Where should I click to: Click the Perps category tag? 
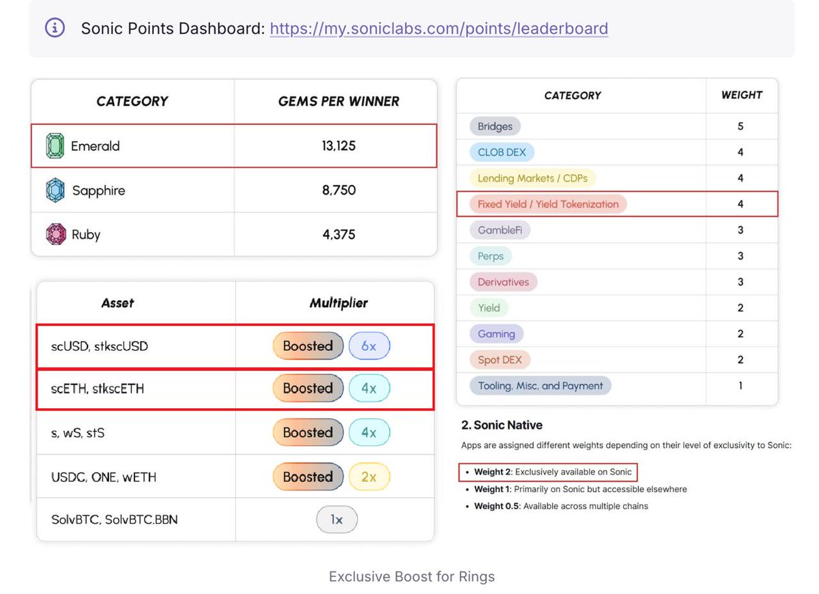coord(491,256)
